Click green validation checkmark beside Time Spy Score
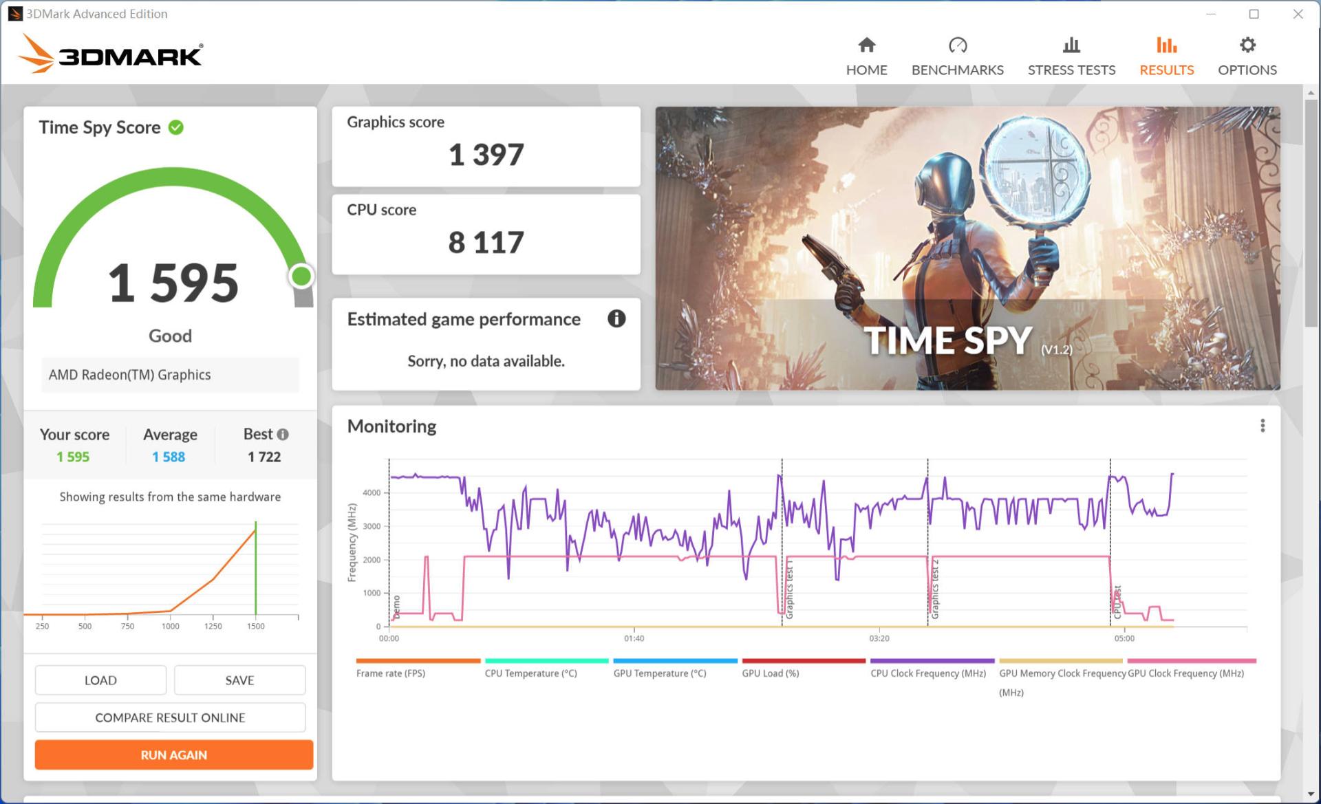1321x804 pixels. coord(176,127)
